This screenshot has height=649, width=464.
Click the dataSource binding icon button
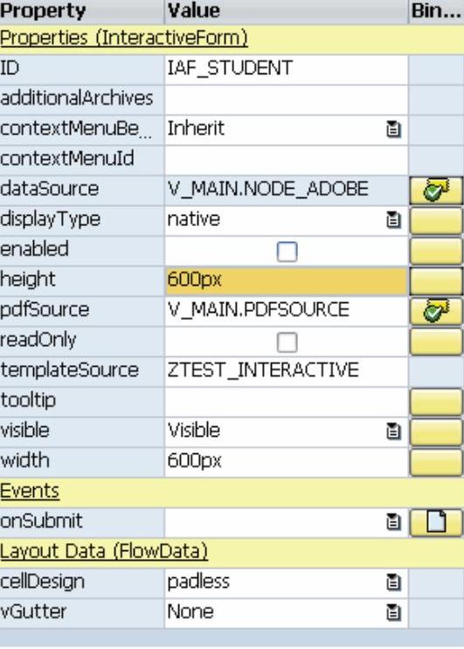[x=436, y=190]
